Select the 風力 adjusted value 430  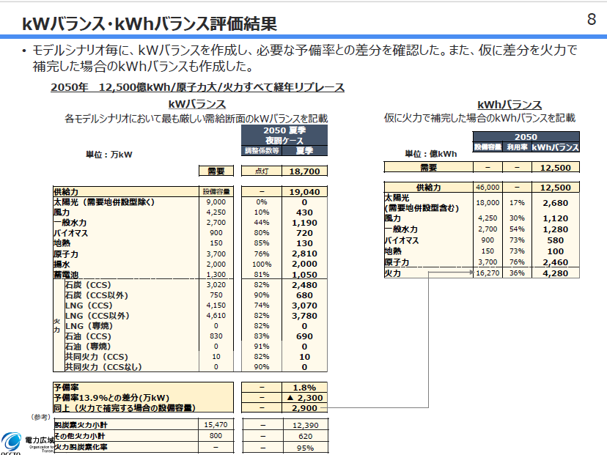(x=305, y=212)
